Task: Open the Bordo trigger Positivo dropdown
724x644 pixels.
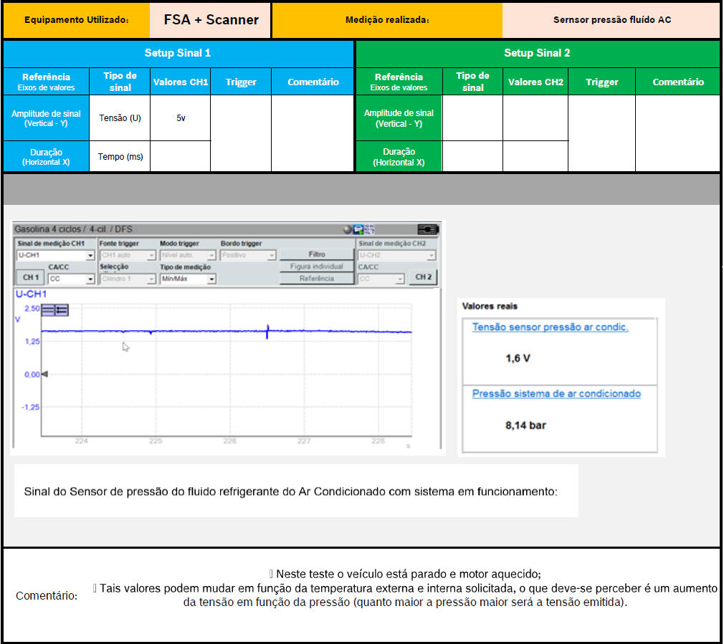Action: click(x=247, y=255)
